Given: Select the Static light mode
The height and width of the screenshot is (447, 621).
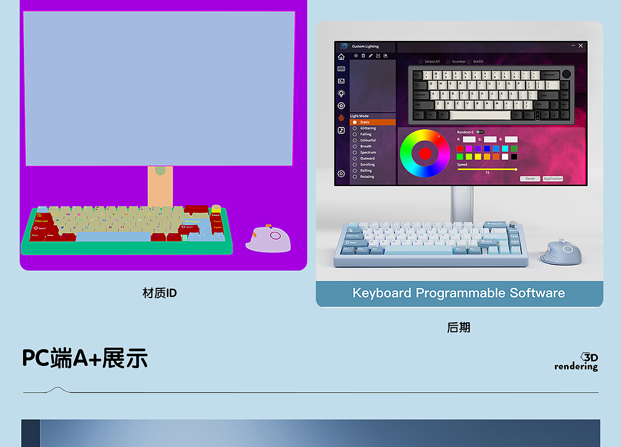Looking at the screenshot, I should tap(372, 122).
